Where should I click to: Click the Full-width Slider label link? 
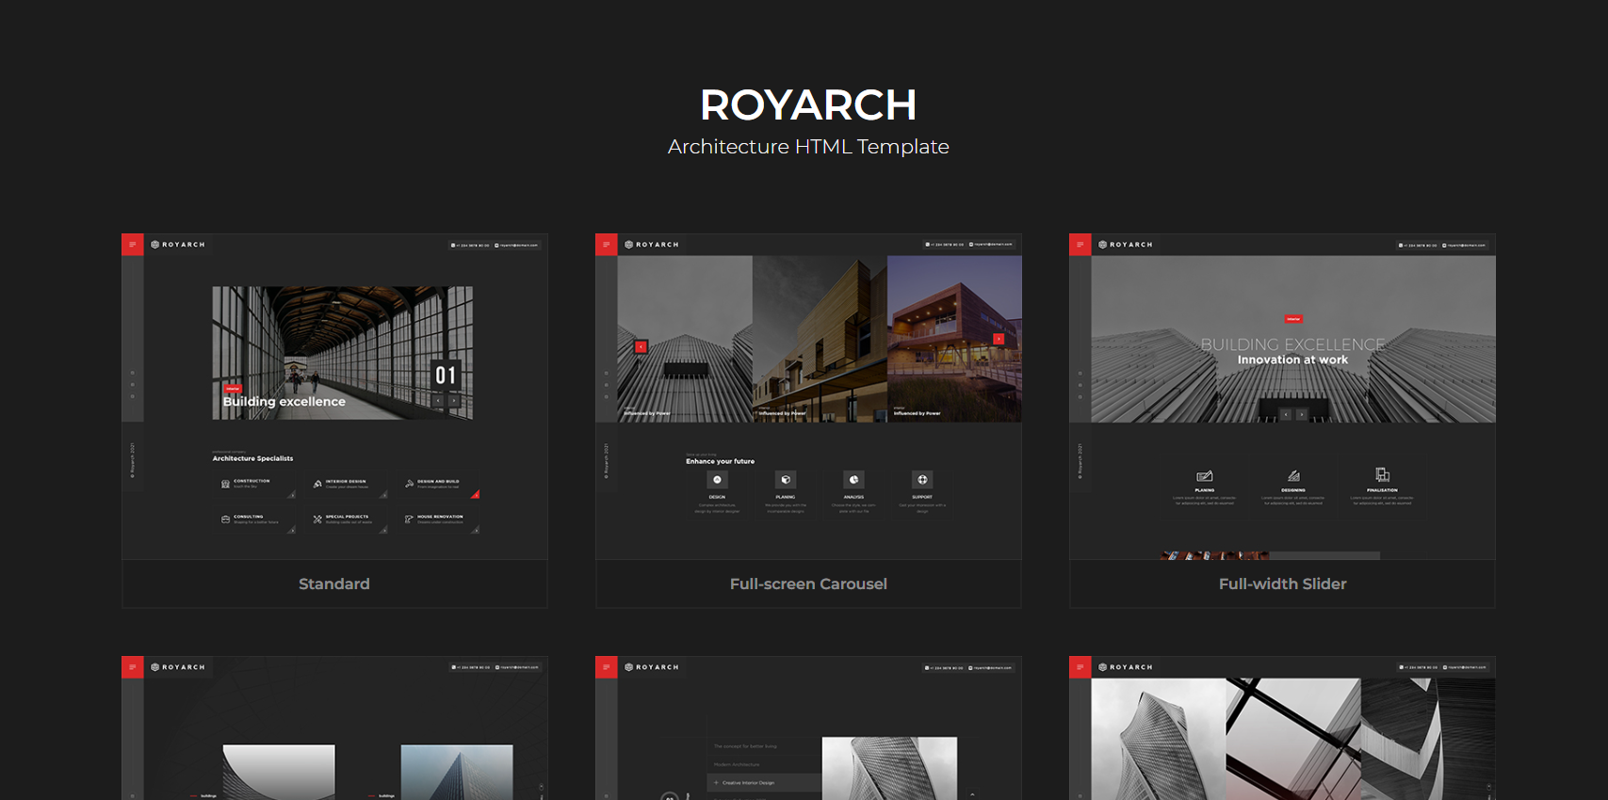click(x=1282, y=584)
